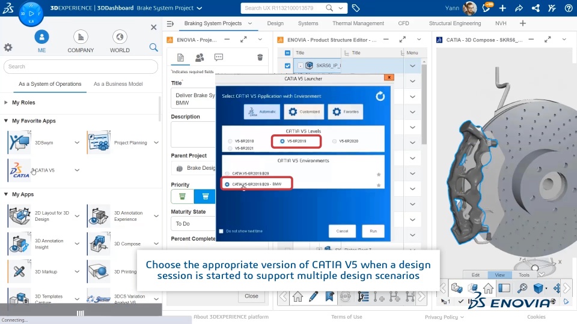Click the magnifier search icon in left panel
Viewport: 577px width, 324px height.
[x=153, y=47]
